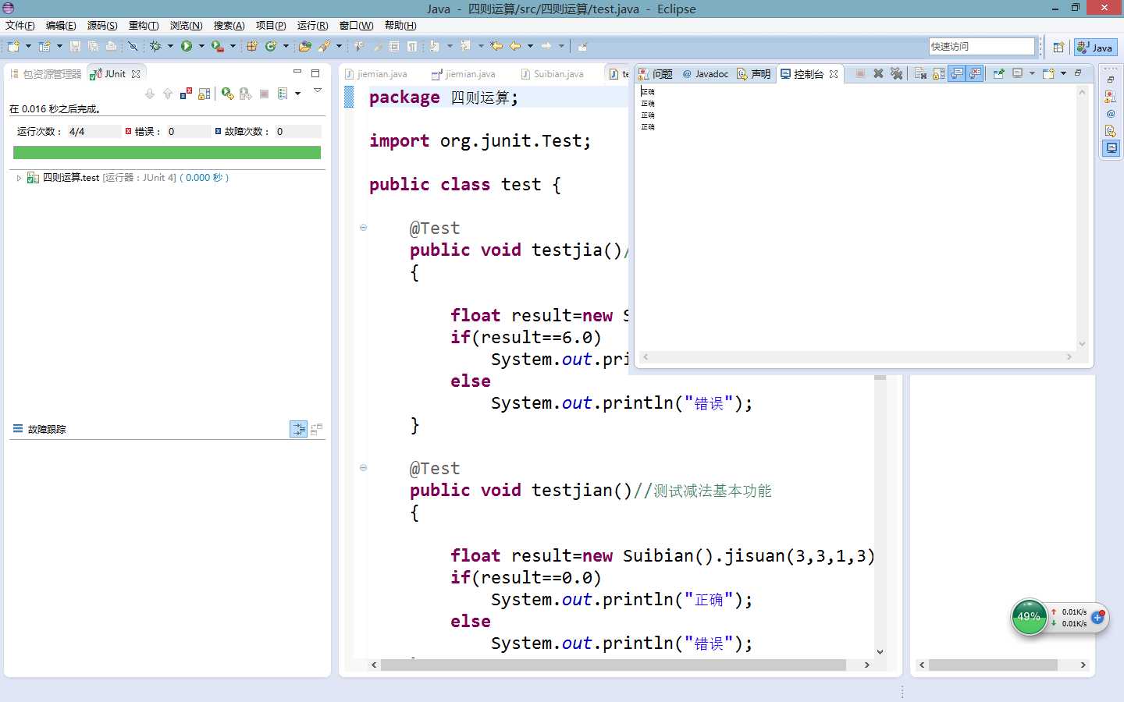
Task: Open dropdown beside Display Selected Console
Action: pos(1032,73)
